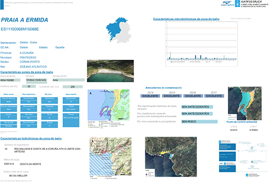The width and height of the screenshot is (272, 182).
Task: Click the north arrow on the hydrological map
Action: (92, 141)
